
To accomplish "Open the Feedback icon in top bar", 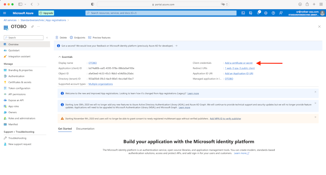I will point(281,13).
